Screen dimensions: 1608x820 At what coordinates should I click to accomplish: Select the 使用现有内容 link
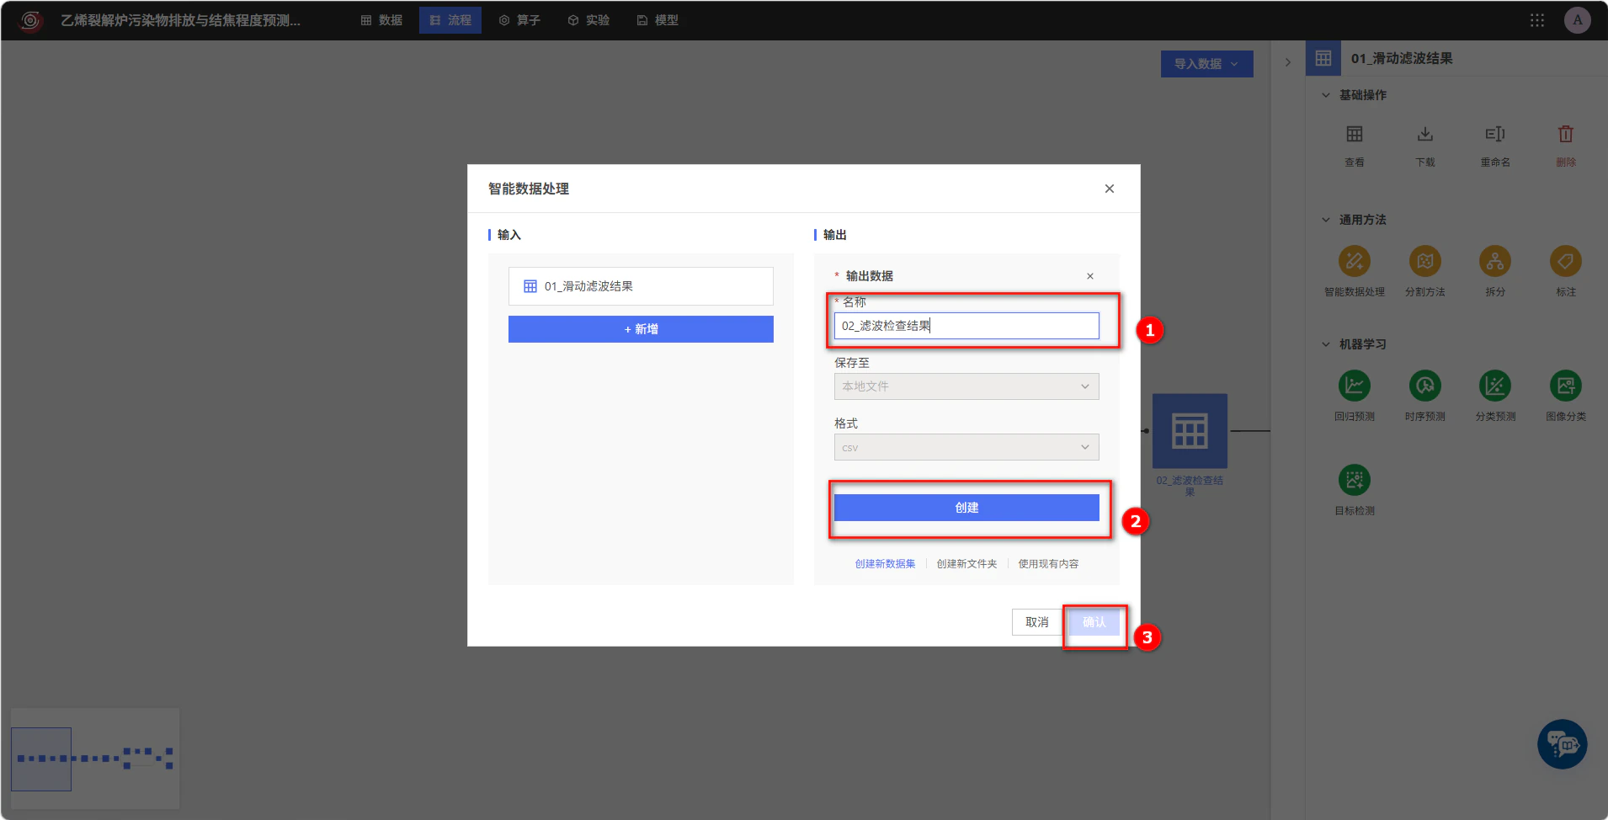click(1048, 564)
